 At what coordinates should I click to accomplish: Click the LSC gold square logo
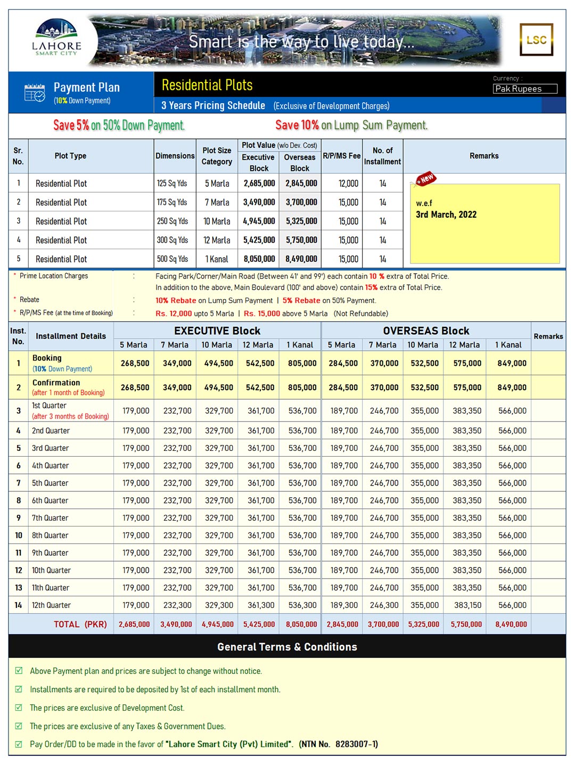coord(536,40)
